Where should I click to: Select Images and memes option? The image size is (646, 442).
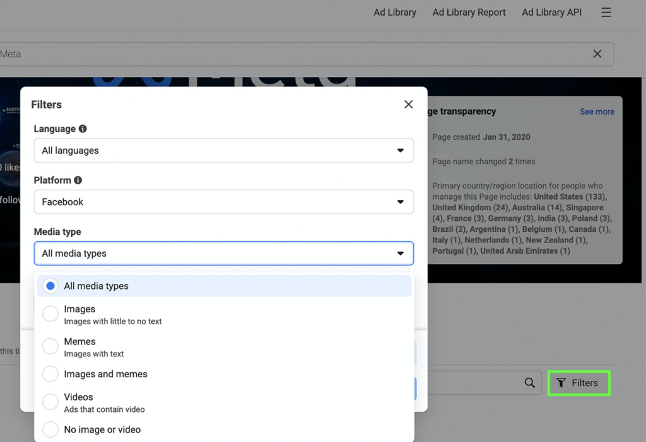click(50, 374)
